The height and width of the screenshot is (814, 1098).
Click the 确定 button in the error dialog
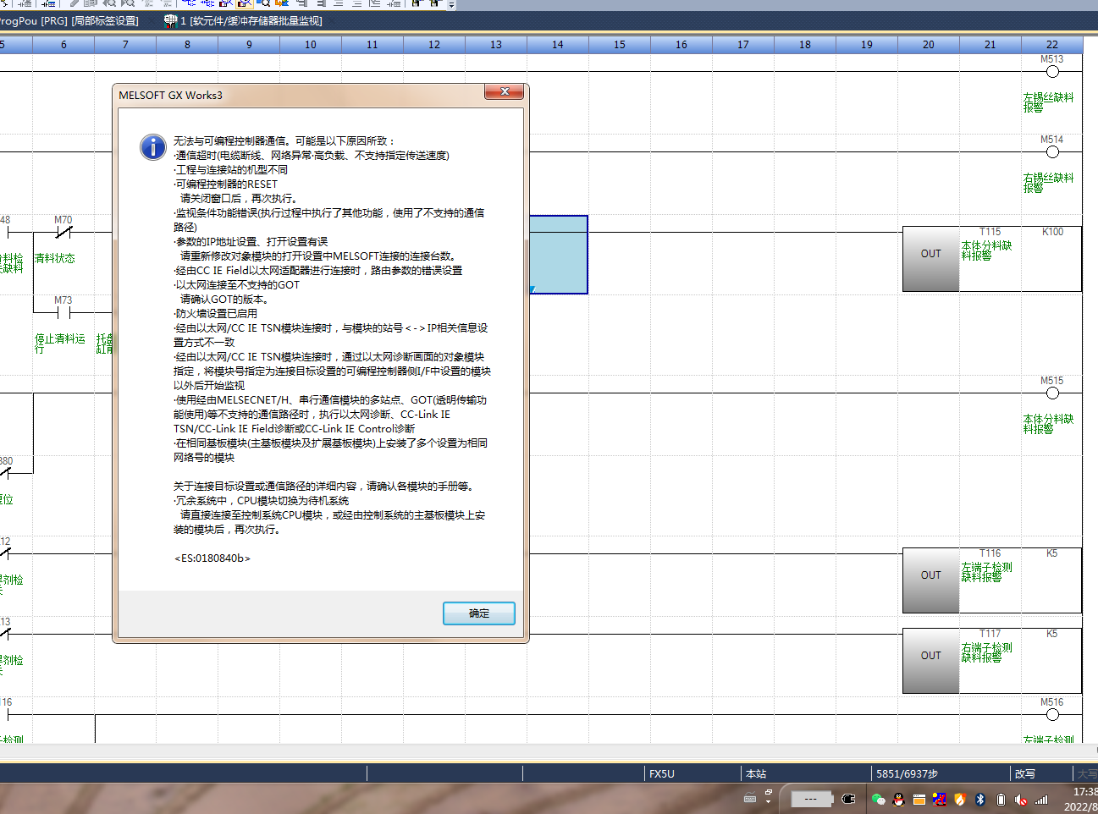478,613
